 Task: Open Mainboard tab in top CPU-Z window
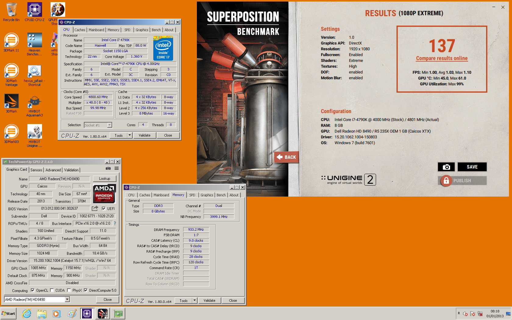point(96,30)
